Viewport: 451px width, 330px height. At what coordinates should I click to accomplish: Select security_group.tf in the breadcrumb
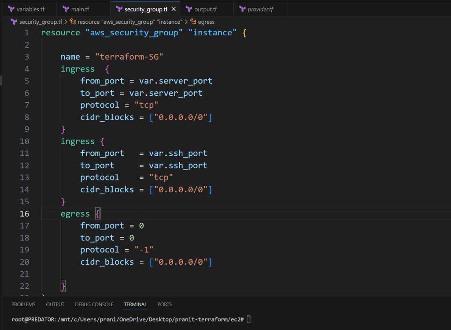41,22
